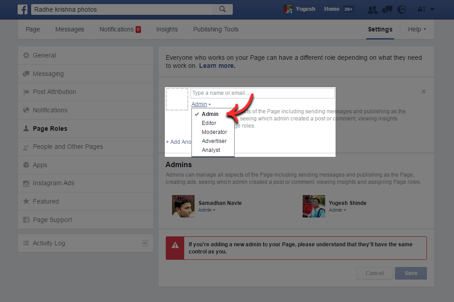Click Add Another Person link
This screenshot has height=302, width=454.
coord(178,142)
